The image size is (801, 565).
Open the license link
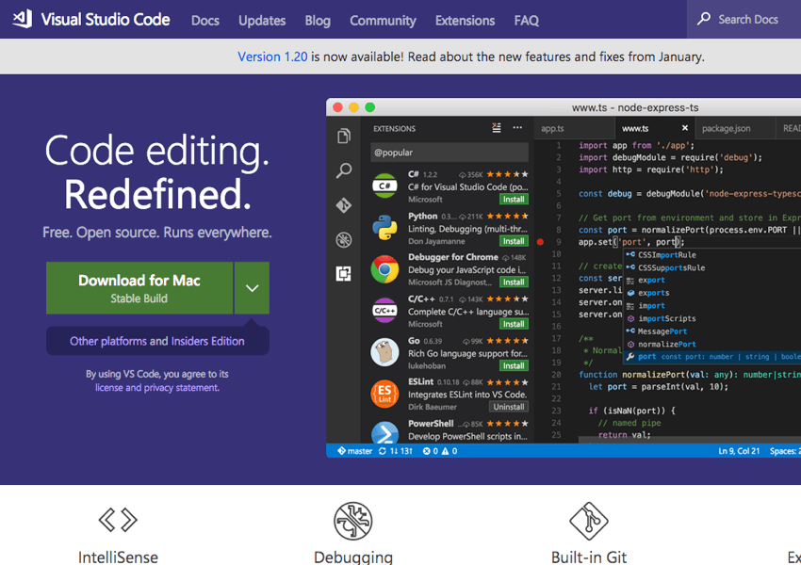(x=108, y=387)
